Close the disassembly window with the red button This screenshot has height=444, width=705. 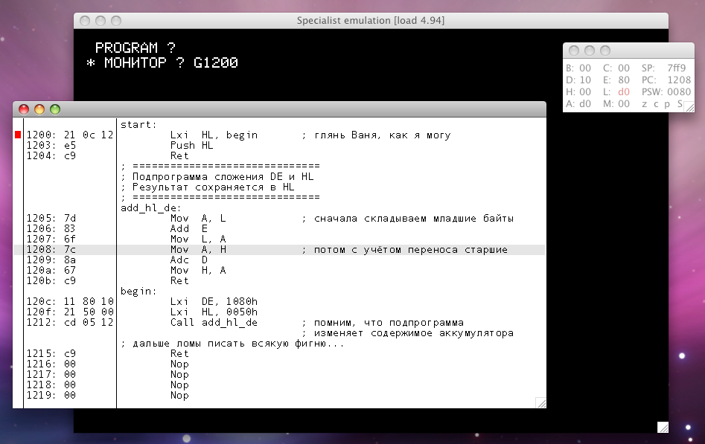point(24,109)
